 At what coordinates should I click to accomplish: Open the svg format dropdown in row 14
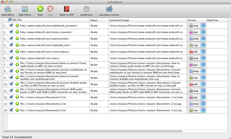196,110
